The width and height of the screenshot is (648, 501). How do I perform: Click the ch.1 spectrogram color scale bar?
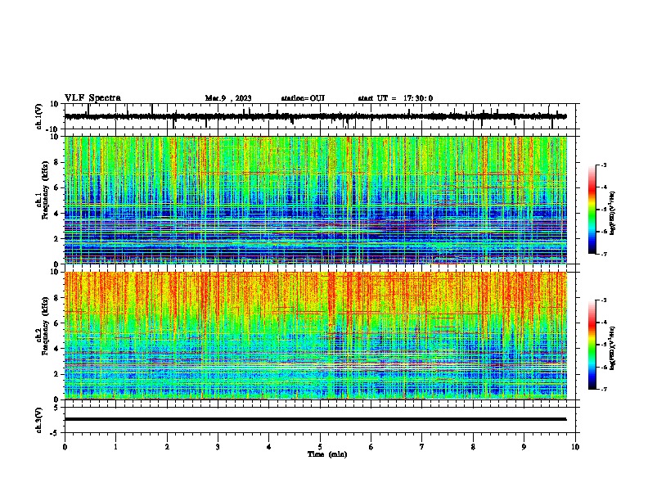pos(592,210)
